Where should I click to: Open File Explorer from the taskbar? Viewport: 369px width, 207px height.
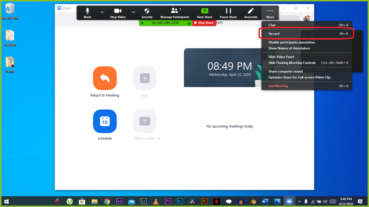pos(94,201)
